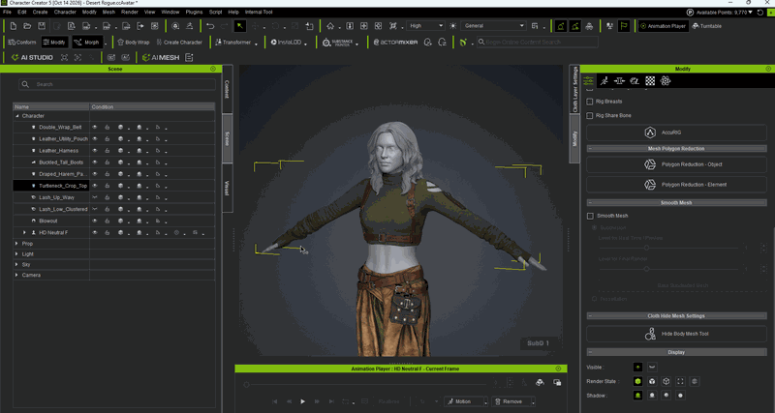
Task: Enable the Rig Breasts checkbox
Action: point(590,102)
